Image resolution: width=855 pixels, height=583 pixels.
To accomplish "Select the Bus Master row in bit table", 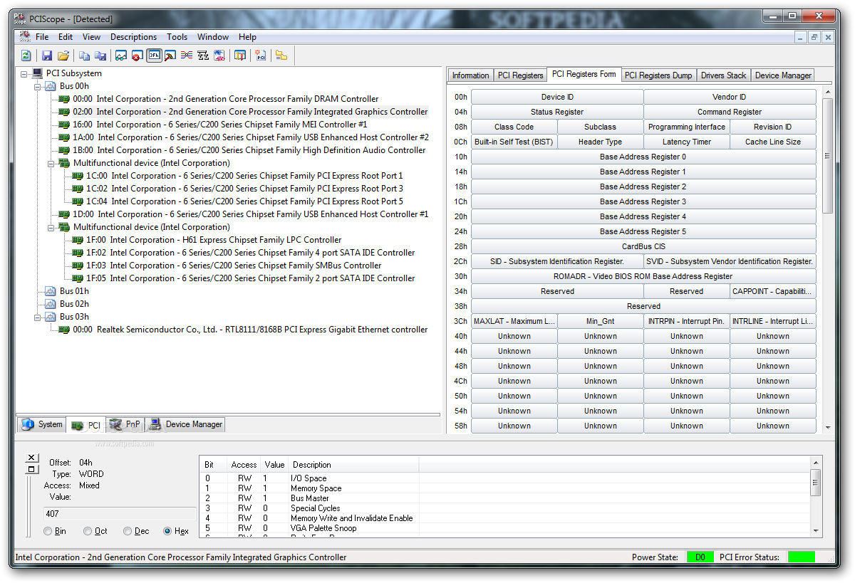I will click(310, 498).
